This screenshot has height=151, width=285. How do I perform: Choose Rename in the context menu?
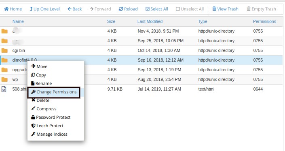[x=42, y=83]
